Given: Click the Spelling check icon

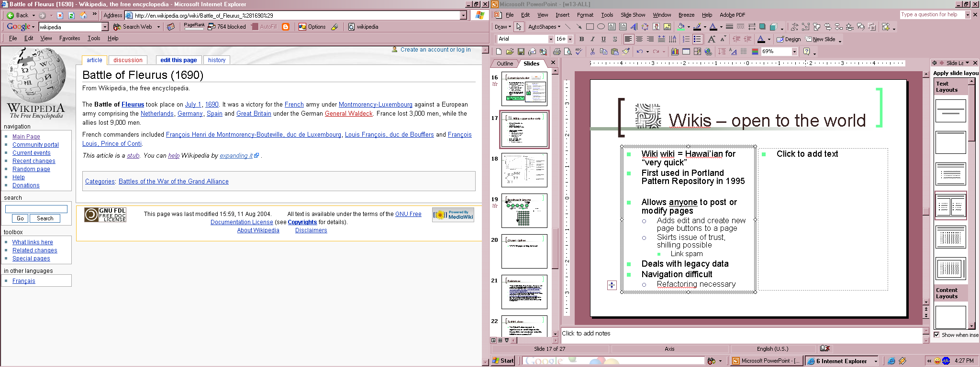Looking at the screenshot, I should (x=579, y=52).
